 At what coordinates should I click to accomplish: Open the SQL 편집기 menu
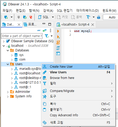(64, 11)
